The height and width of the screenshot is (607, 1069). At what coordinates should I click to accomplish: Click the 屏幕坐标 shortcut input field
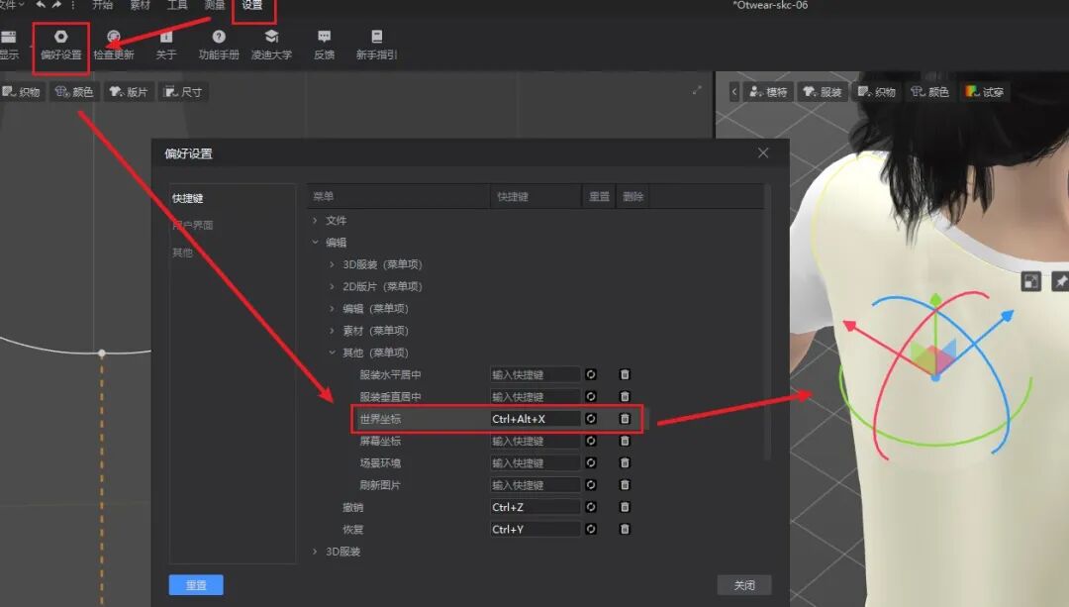pyautogui.click(x=534, y=441)
